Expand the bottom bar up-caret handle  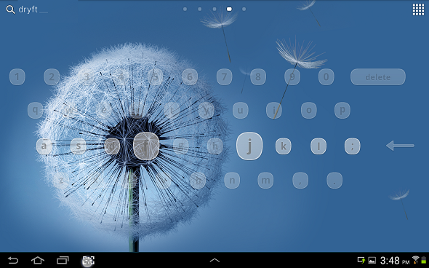coord(214,260)
